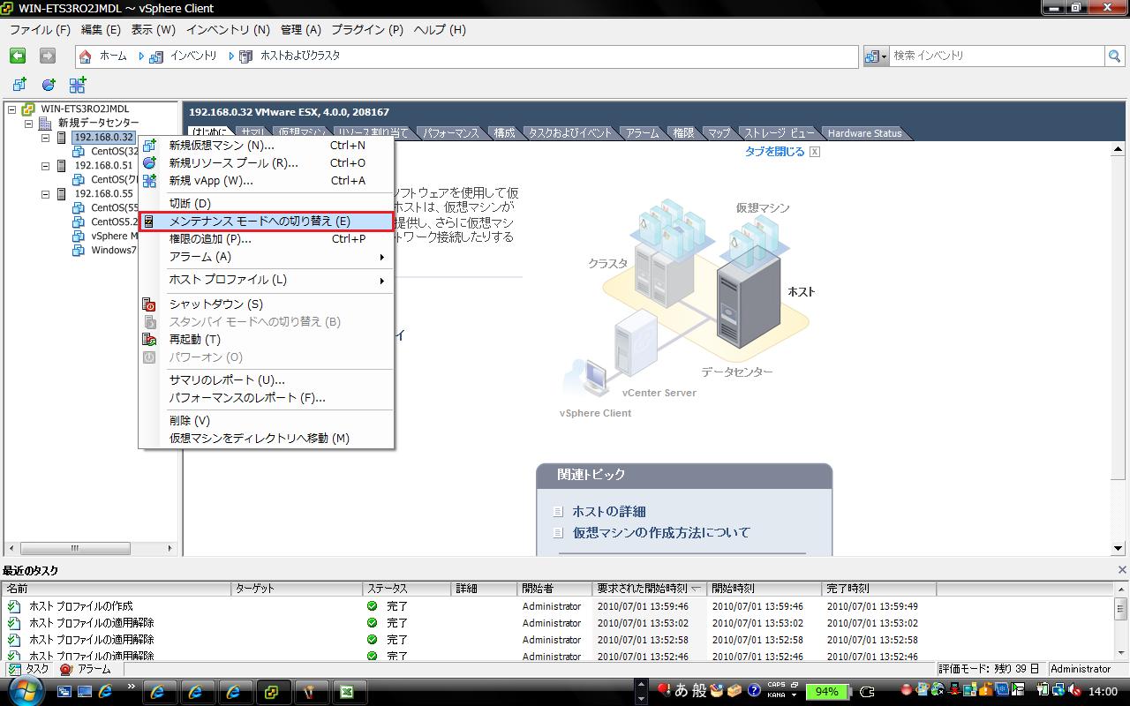
Task: Choose 権限の追加 (P) in context menu
Action: coord(266,238)
